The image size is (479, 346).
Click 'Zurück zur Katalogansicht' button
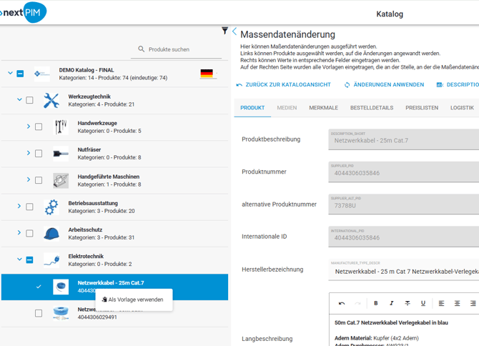(x=283, y=84)
